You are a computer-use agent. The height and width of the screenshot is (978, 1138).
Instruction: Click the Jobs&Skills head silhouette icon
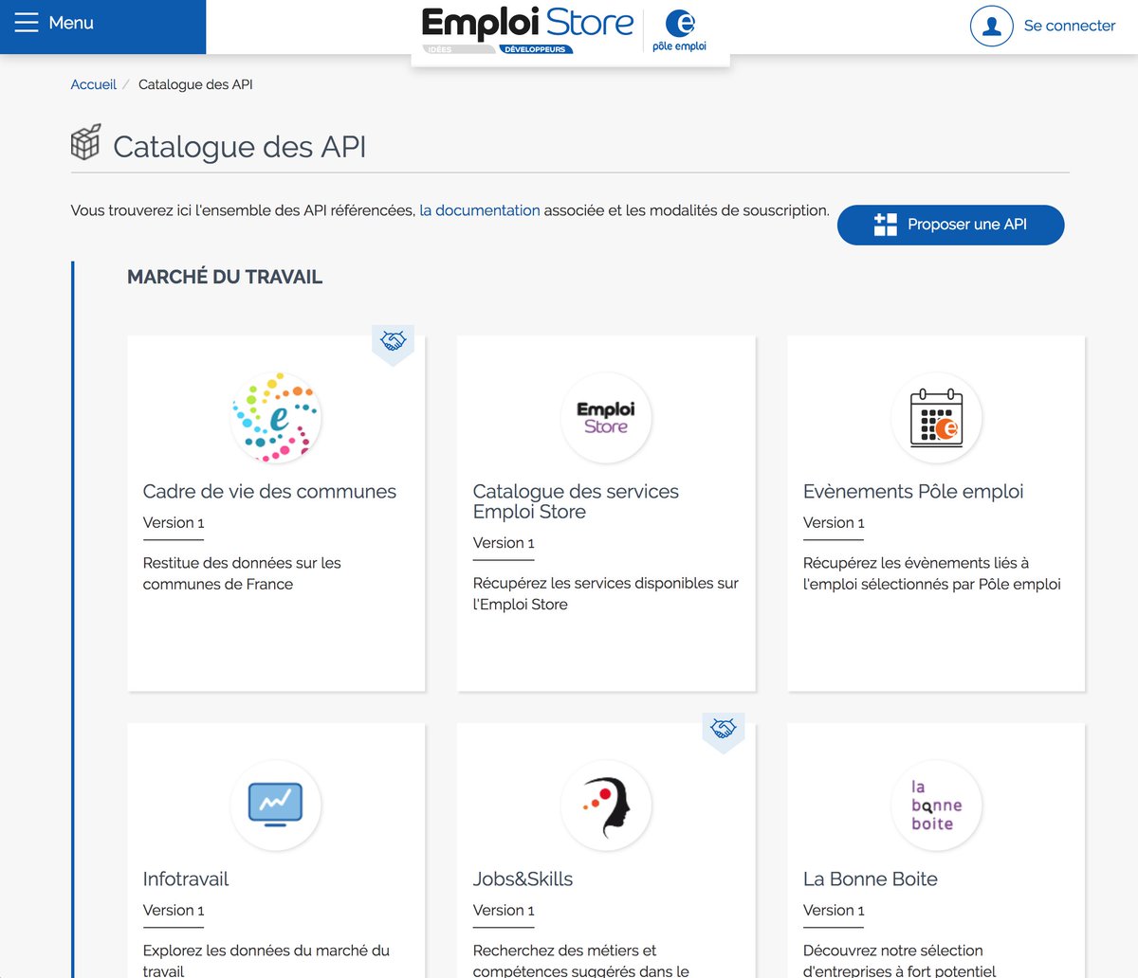[606, 806]
